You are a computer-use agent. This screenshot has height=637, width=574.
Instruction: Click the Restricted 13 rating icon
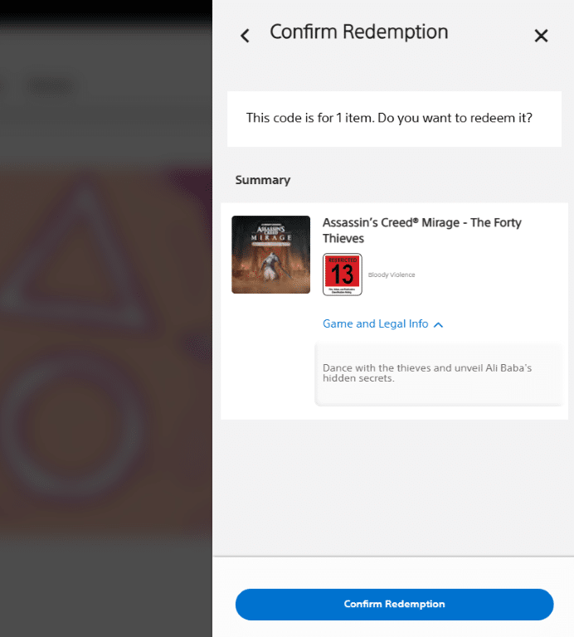(x=343, y=275)
